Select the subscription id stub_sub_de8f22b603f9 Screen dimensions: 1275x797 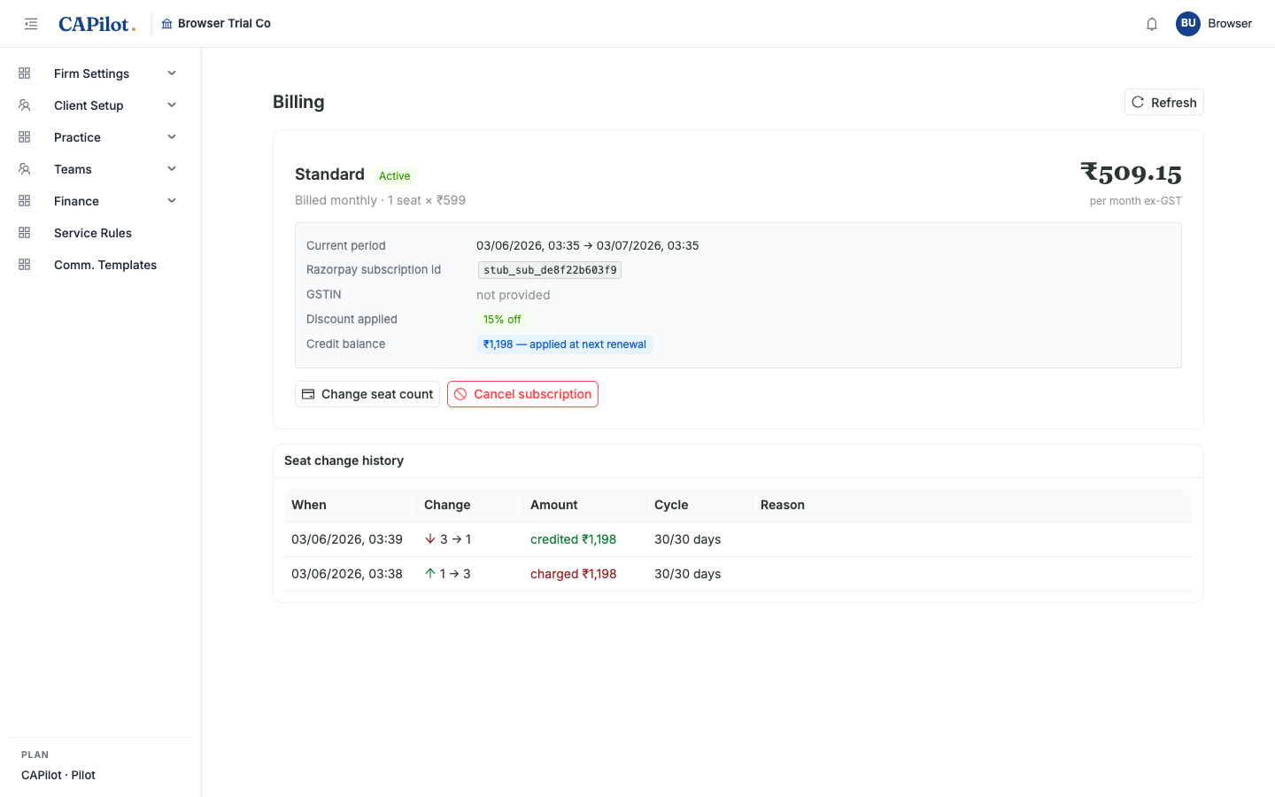click(x=550, y=270)
